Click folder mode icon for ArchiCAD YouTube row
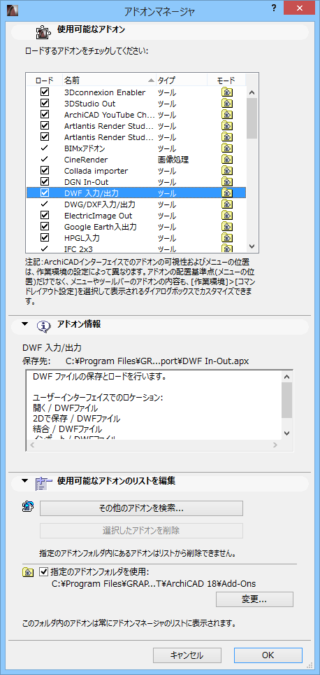Viewport: 320px width, 675px height. tap(227, 115)
